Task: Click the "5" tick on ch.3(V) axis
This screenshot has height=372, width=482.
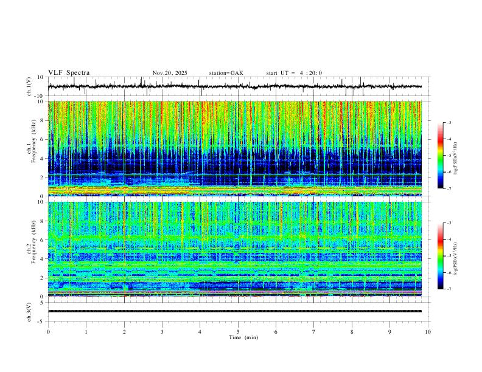Action: coord(43,303)
